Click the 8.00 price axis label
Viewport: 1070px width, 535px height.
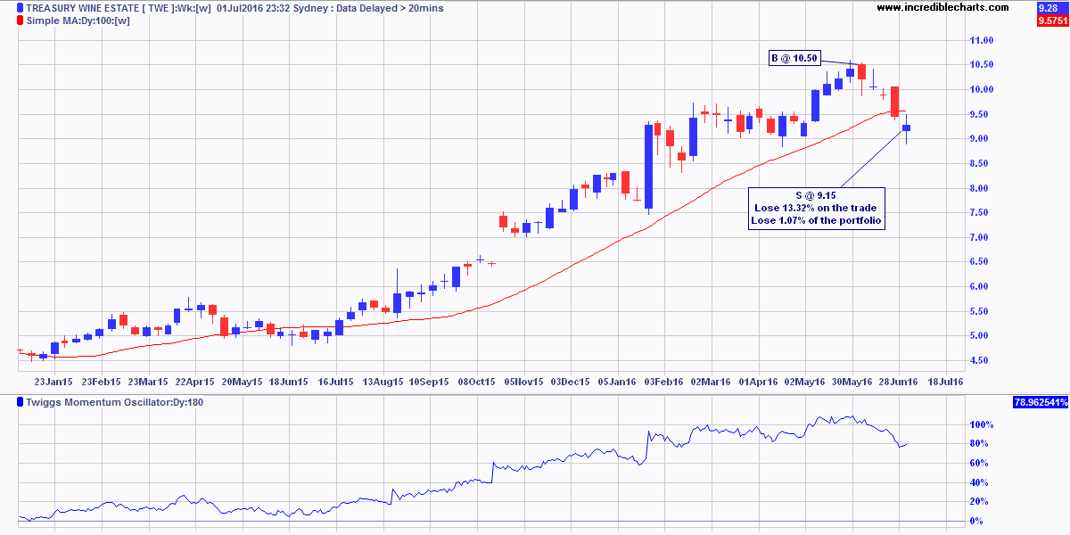coord(981,188)
